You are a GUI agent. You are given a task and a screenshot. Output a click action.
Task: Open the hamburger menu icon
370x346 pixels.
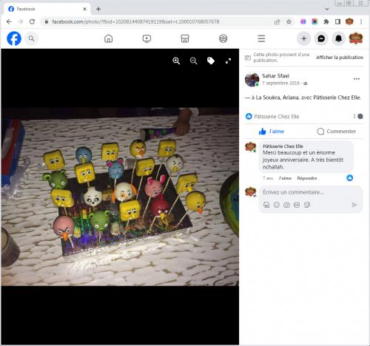pos(261,38)
